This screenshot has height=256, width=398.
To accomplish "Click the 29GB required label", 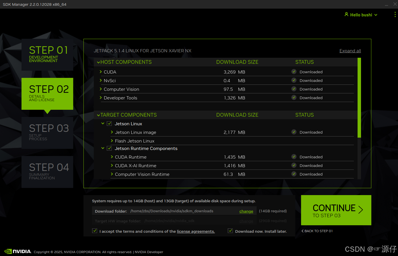I will tap(273, 221).
